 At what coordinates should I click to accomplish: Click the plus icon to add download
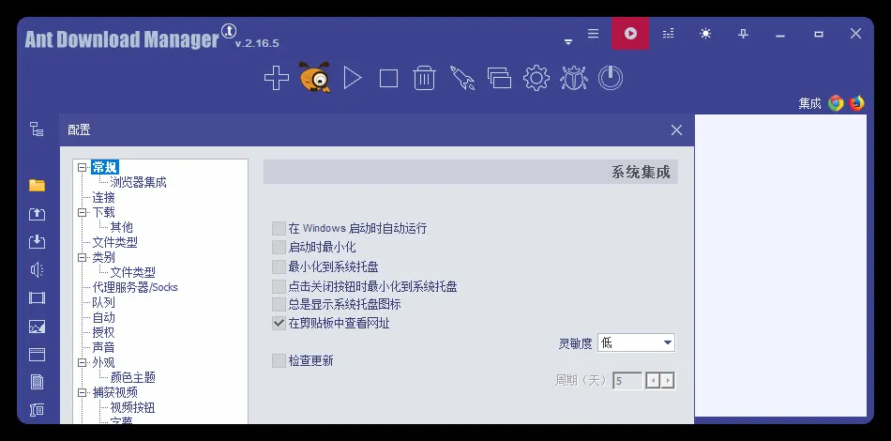click(276, 78)
